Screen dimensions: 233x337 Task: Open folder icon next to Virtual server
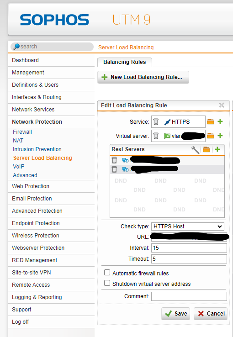pyautogui.click(x=211, y=136)
